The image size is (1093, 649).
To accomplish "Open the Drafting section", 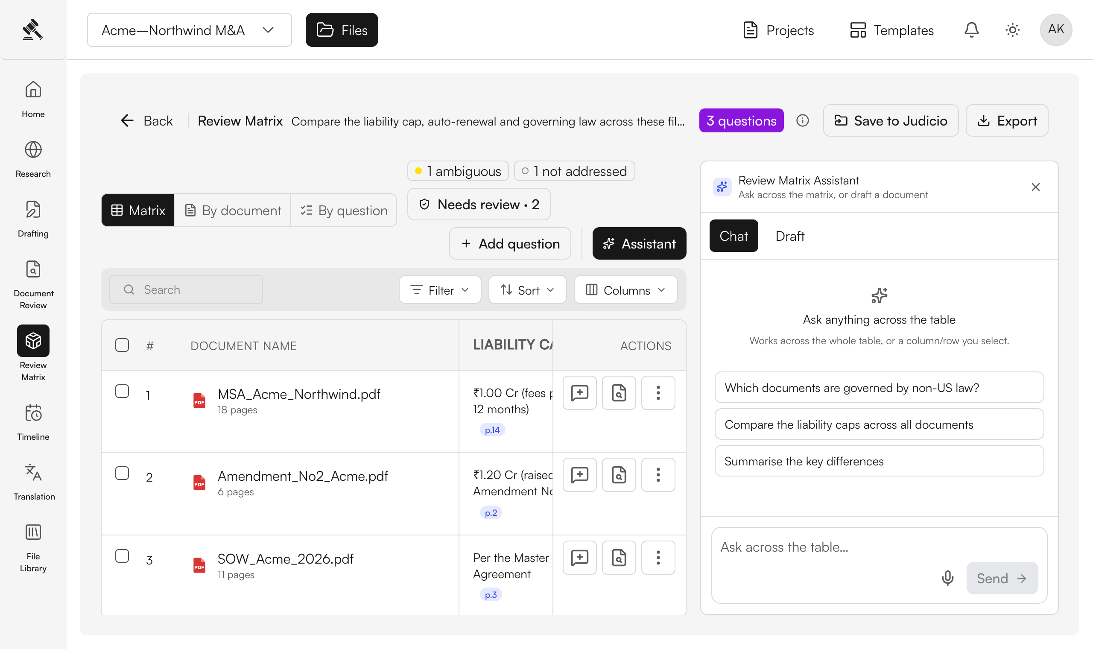I will (x=33, y=219).
